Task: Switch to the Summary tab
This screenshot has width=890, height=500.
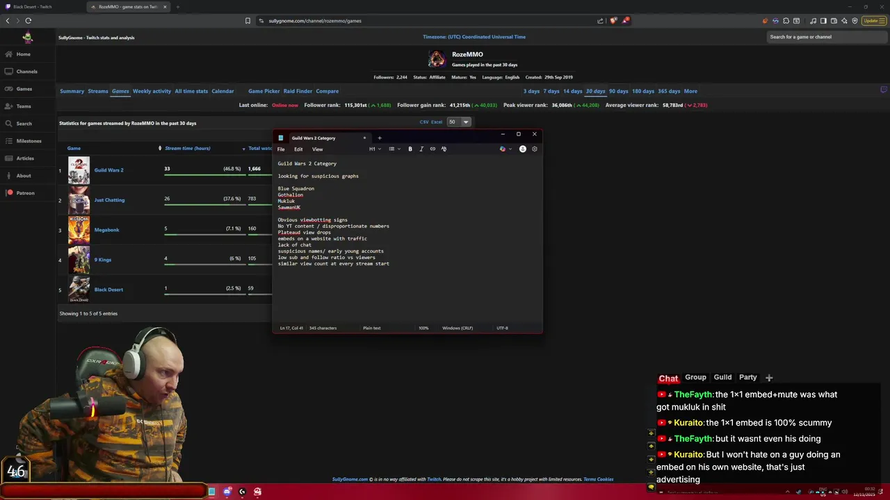Action: coord(72,91)
